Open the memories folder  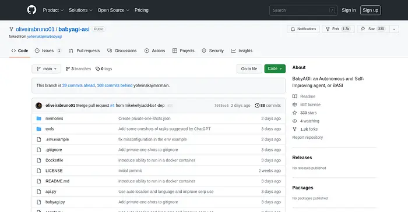pyautogui.click(x=54, y=118)
